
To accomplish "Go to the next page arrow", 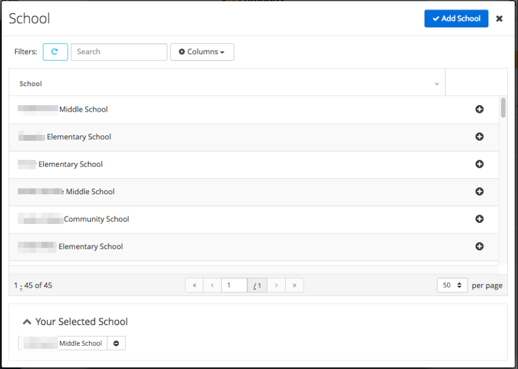I will click(x=276, y=285).
